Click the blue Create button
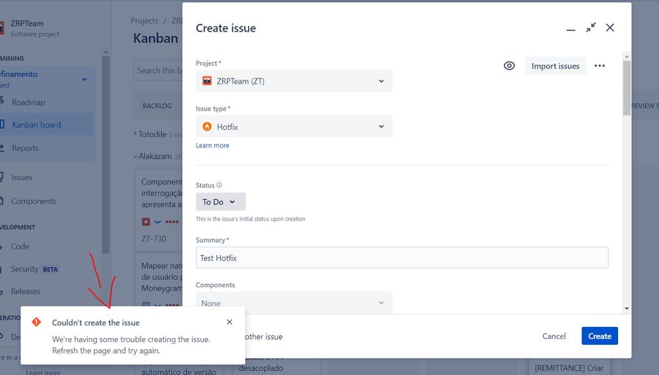Viewport: 659px width, 375px height. coord(600,336)
